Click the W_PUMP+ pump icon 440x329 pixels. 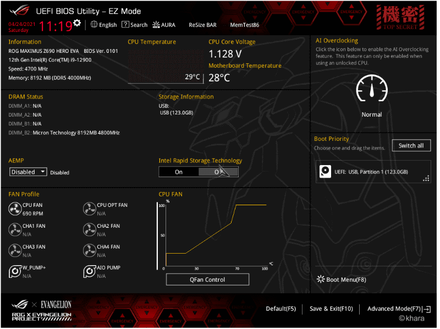click(15, 271)
